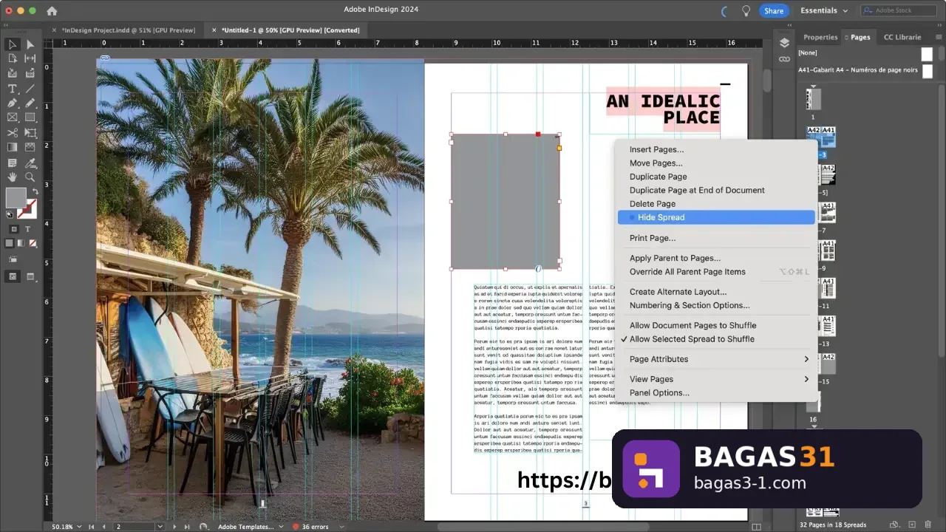946x532 pixels.
Task: Apply gradient from toolbox bottom
Action: click(x=21, y=243)
